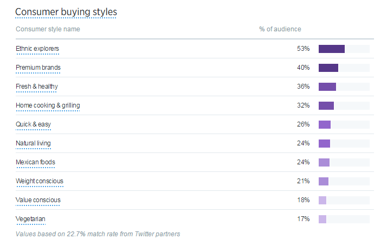This screenshot has height=246, width=387.
Task: Open the Value conscious link
Action: (38, 200)
